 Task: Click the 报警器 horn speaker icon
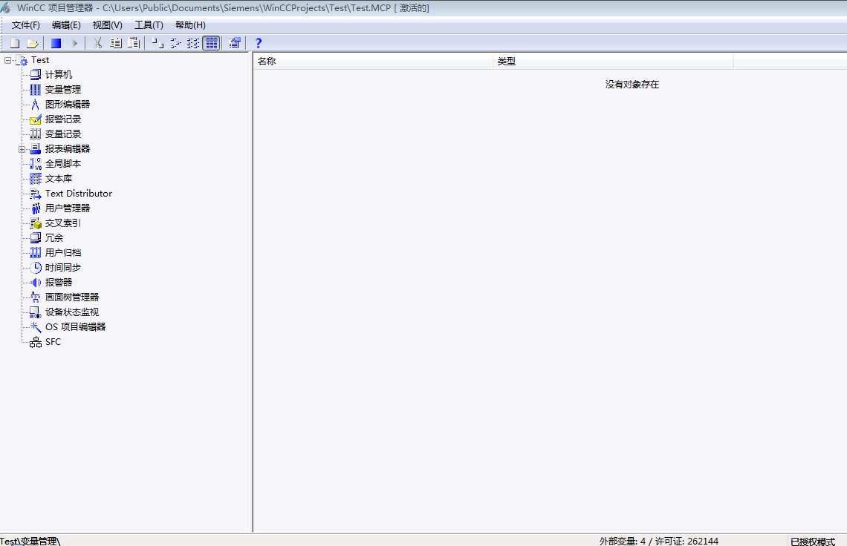[35, 283]
